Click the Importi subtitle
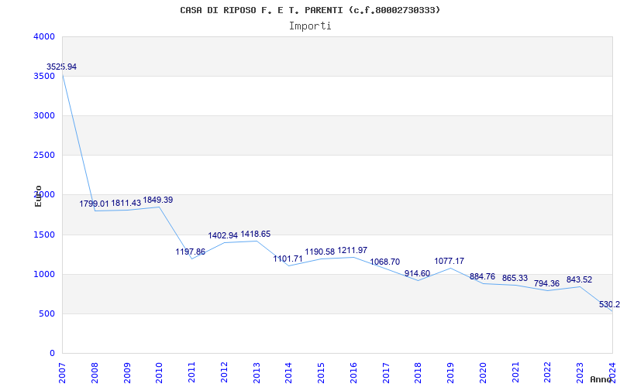Image resolution: width=620 pixels, height=387 pixels. pyautogui.click(x=310, y=26)
